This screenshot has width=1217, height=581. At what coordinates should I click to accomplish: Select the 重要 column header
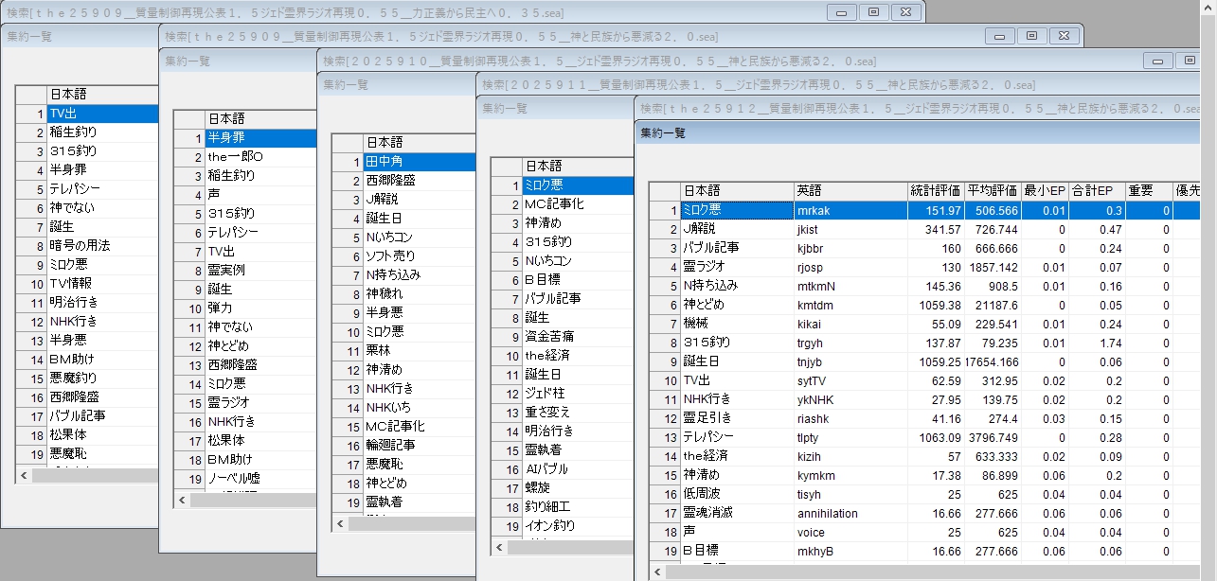pos(1149,190)
